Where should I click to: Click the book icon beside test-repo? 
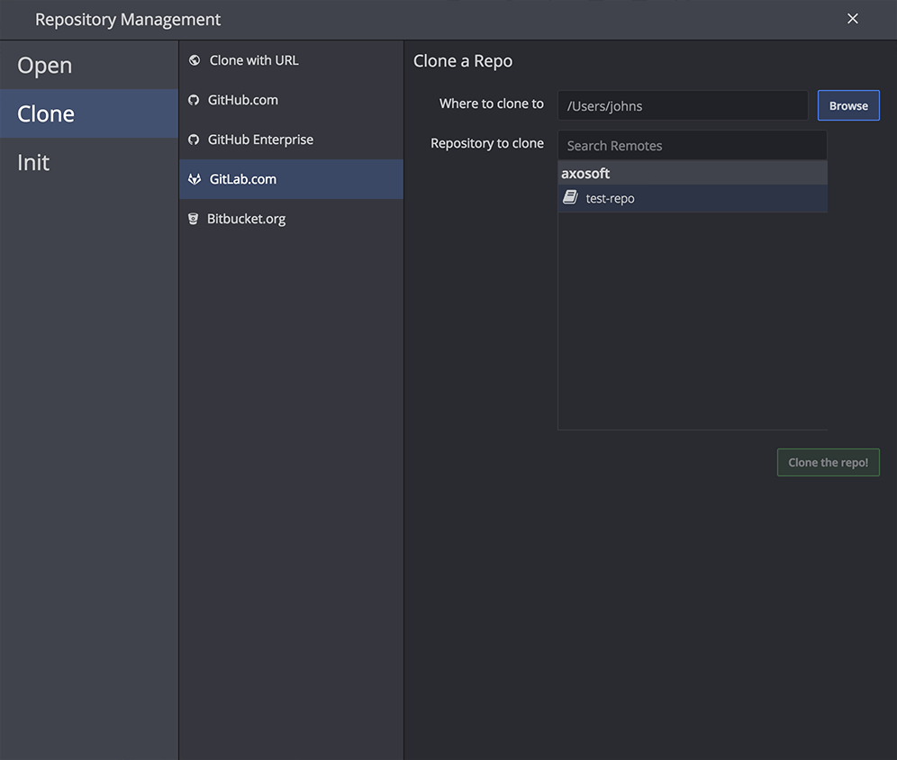[x=570, y=197]
